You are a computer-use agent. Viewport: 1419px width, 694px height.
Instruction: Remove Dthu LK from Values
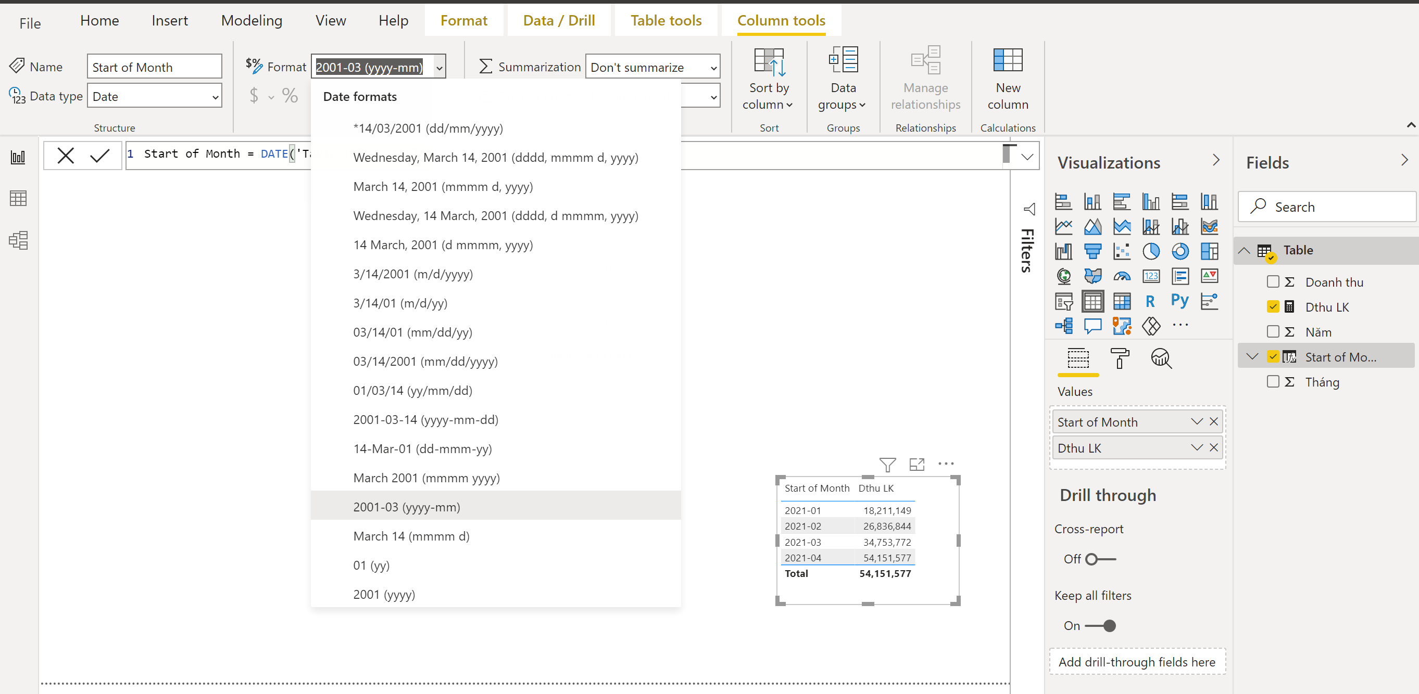click(1213, 447)
